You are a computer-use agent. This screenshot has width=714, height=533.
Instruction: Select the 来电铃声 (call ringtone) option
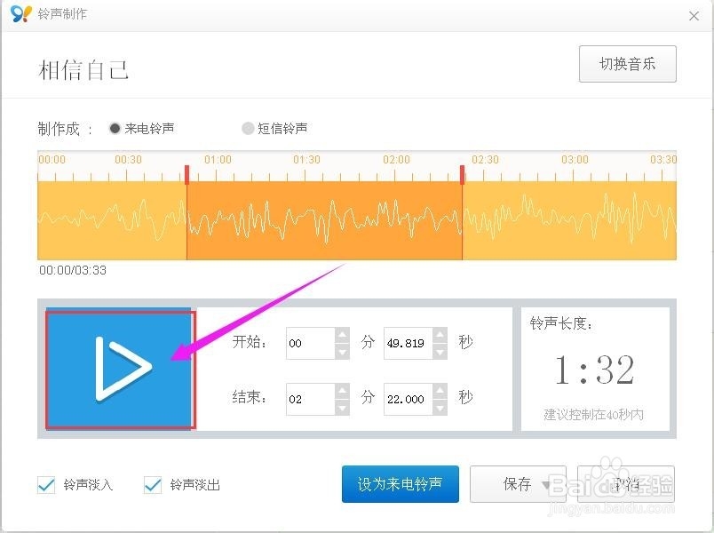[115, 128]
